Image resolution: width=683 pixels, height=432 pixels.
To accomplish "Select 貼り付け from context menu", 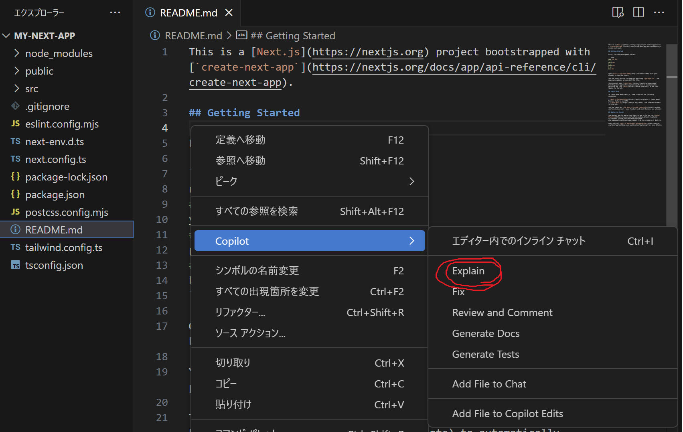I will click(310, 405).
